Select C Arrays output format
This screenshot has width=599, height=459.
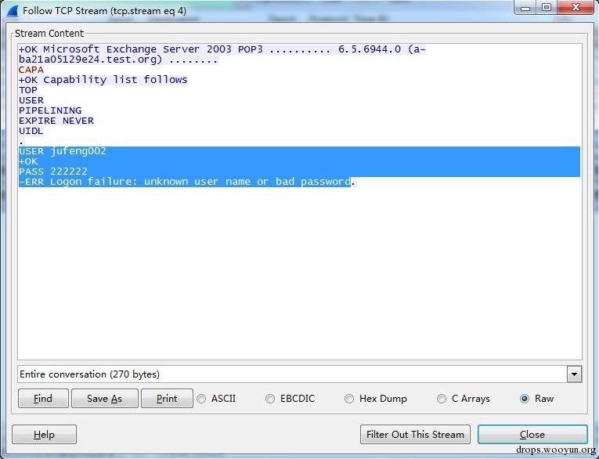pyautogui.click(x=442, y=399)
